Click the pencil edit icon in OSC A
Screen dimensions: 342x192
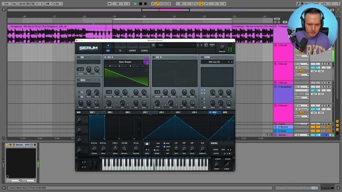click(146, 70)
